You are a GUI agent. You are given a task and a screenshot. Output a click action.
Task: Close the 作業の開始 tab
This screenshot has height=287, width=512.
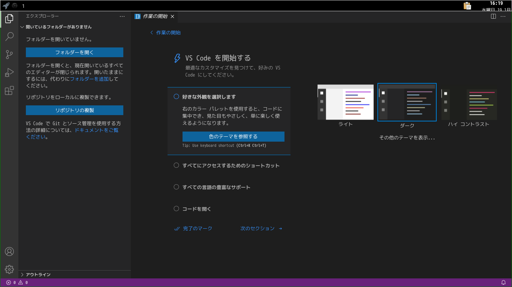[x=172, y=16]
